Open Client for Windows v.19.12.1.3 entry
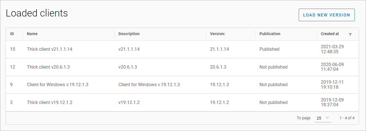Viewport: 366px width, 131px height. coord(57,84)
